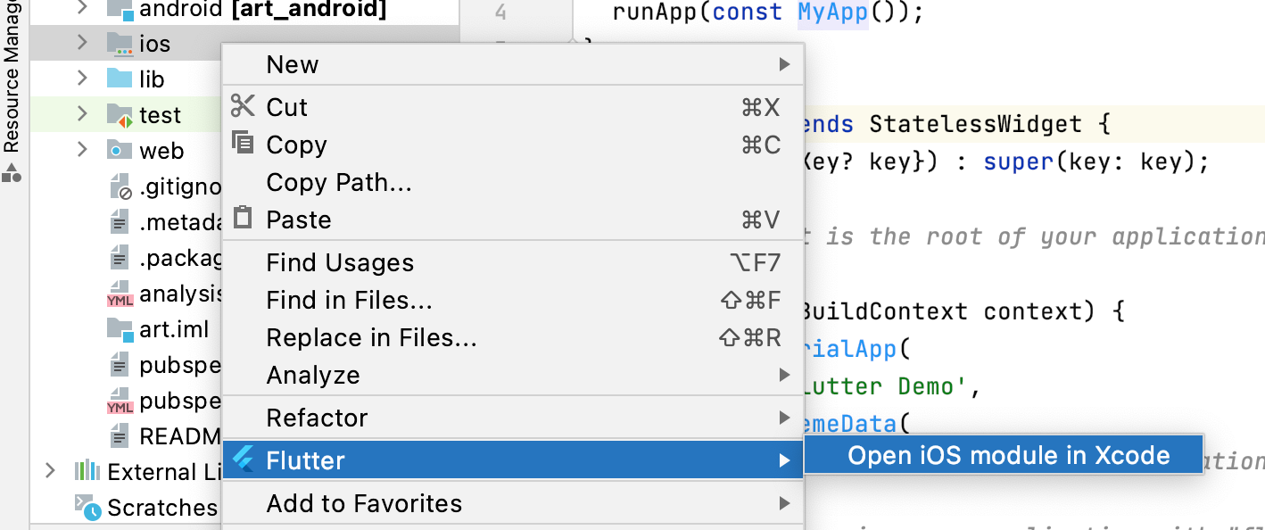This screenshot has width=1265, height=530.
Task: Select Copy Path from the menu
Action: [x=339, y=182]
